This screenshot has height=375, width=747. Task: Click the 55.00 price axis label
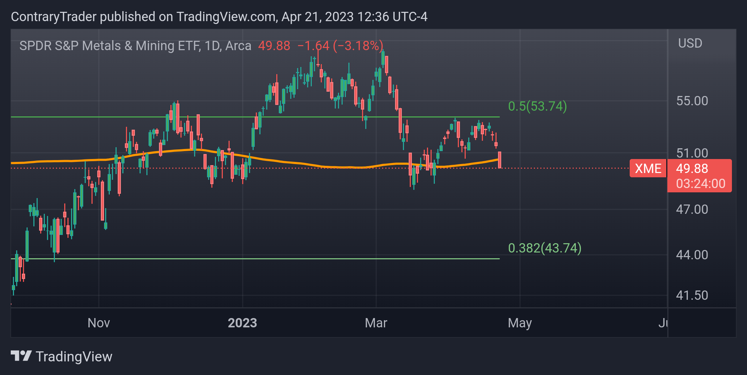pos(692,101)
